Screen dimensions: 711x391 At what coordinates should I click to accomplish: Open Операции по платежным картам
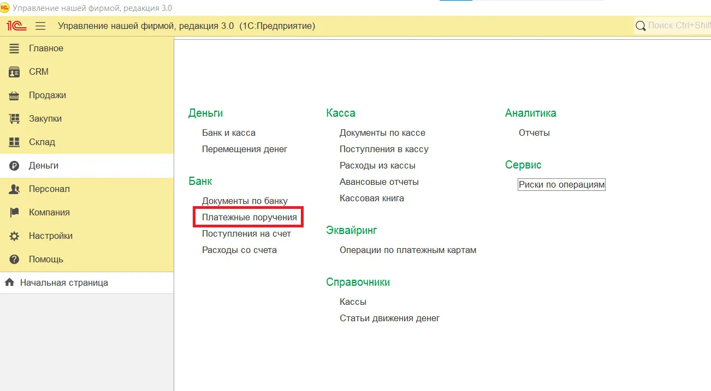click(407, 250)
